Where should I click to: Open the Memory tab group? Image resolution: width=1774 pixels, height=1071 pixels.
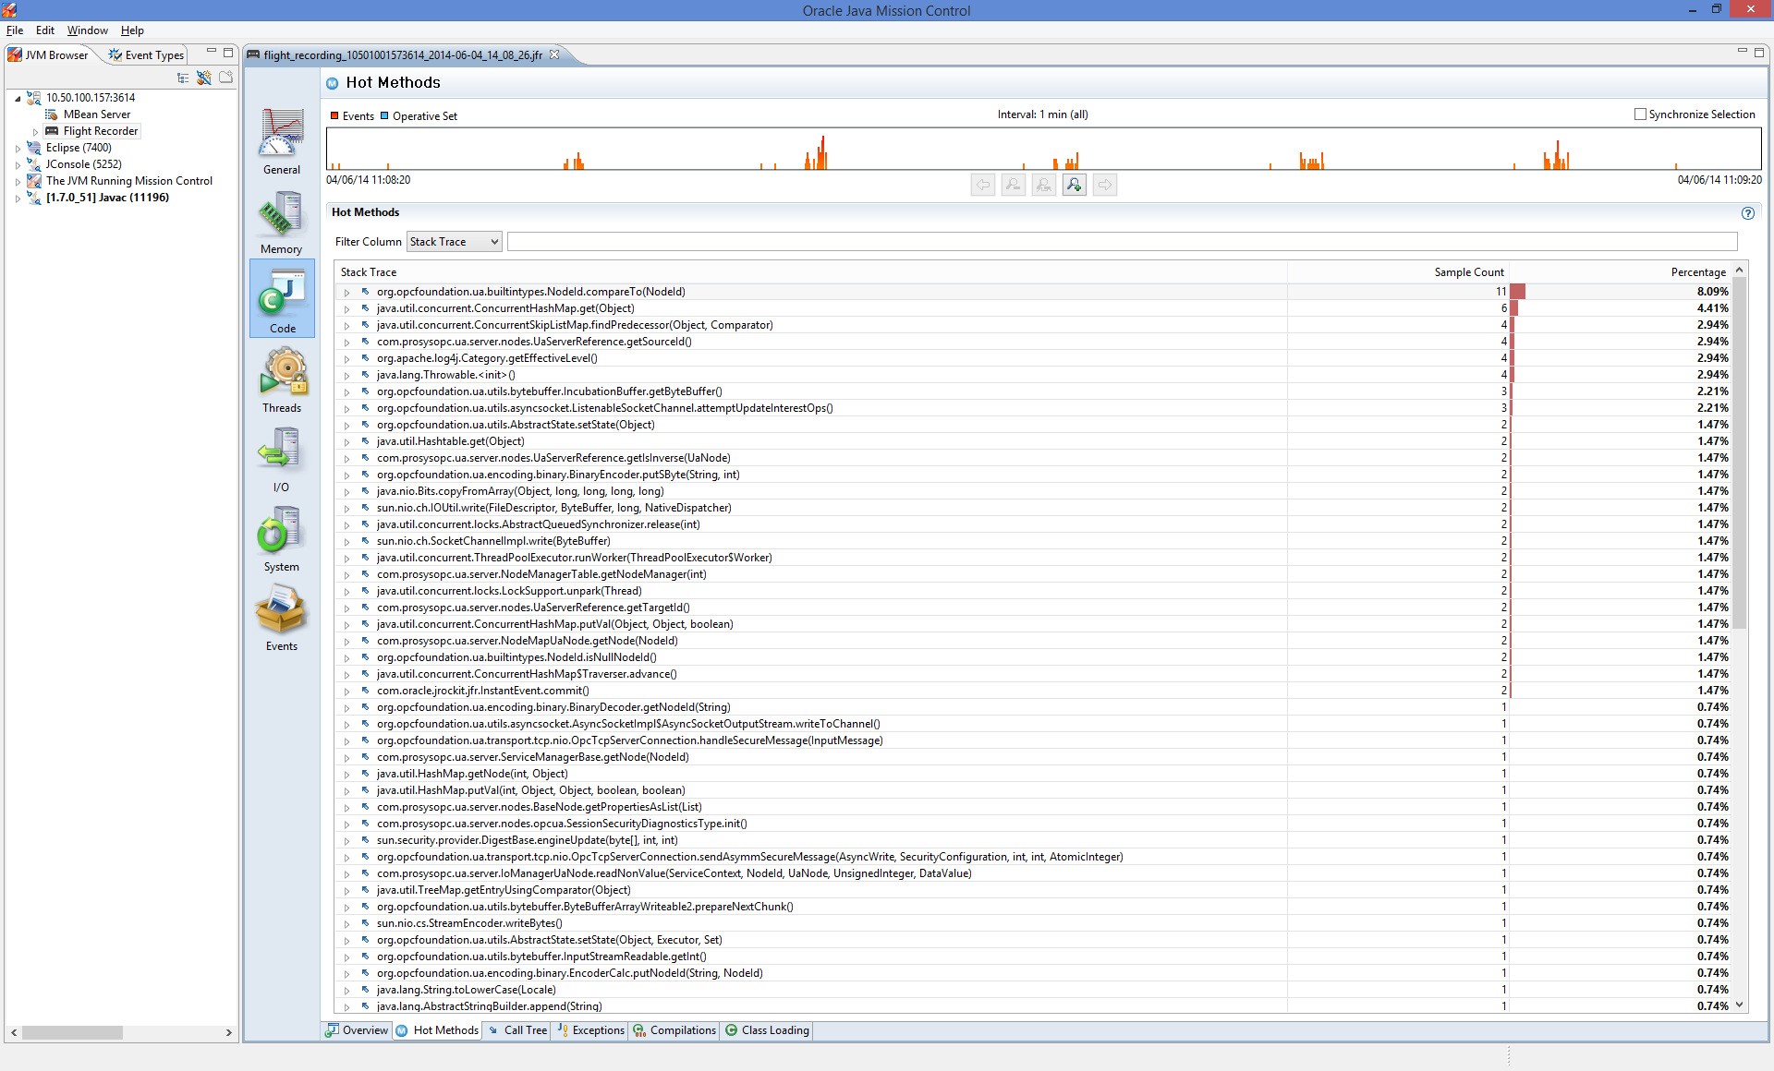click(x=282, y=222)
